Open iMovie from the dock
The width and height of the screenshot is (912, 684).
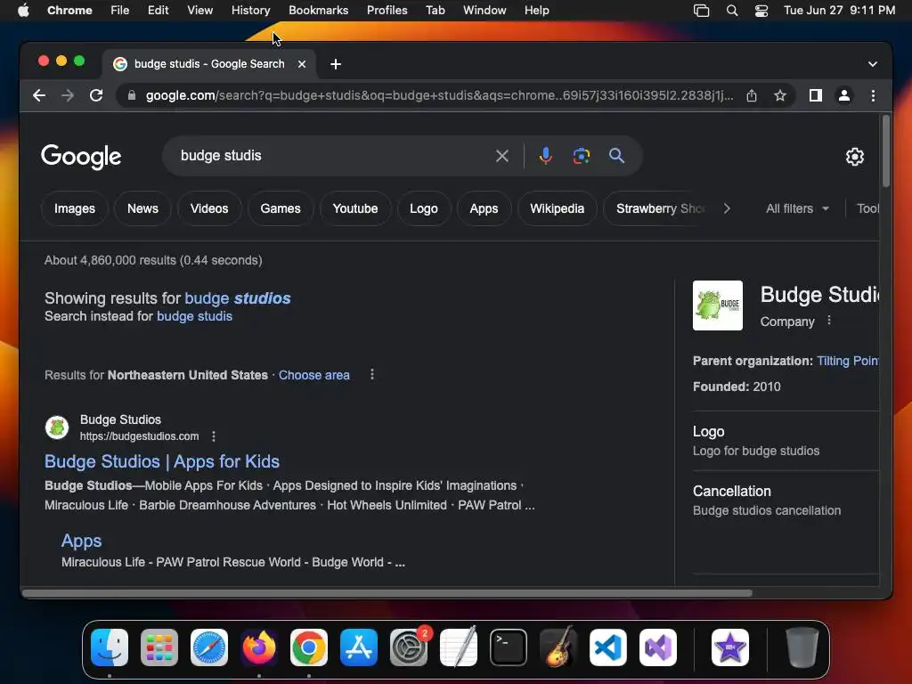pos(730,647)
